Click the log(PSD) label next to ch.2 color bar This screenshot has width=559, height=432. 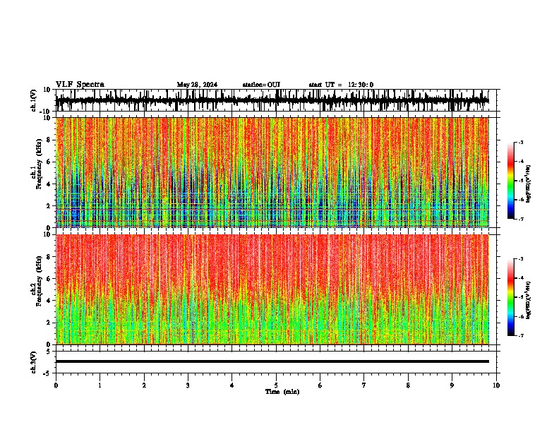click(528, 301)
